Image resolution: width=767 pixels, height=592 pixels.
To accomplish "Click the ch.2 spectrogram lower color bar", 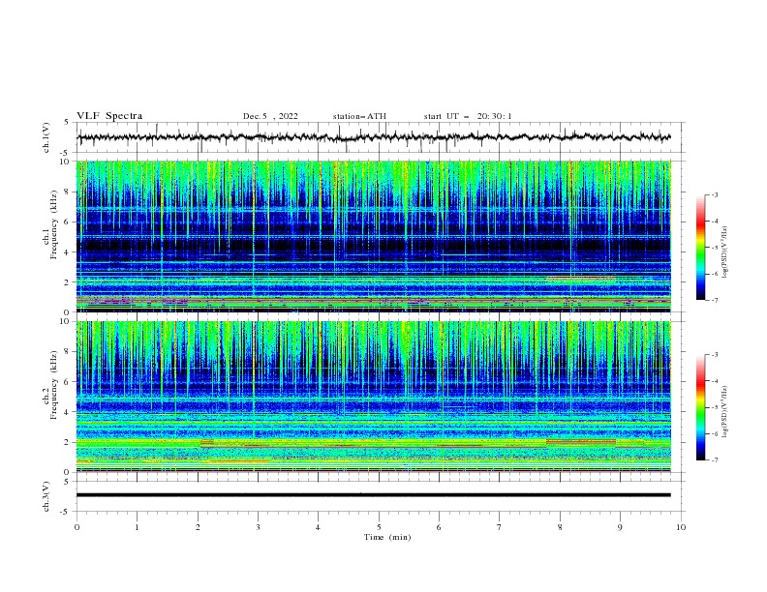I will [701, 407].
